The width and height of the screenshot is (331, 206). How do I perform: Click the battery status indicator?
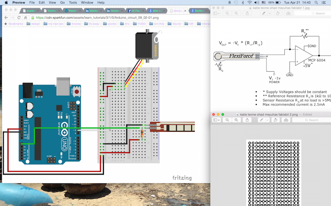pos(274,2)
